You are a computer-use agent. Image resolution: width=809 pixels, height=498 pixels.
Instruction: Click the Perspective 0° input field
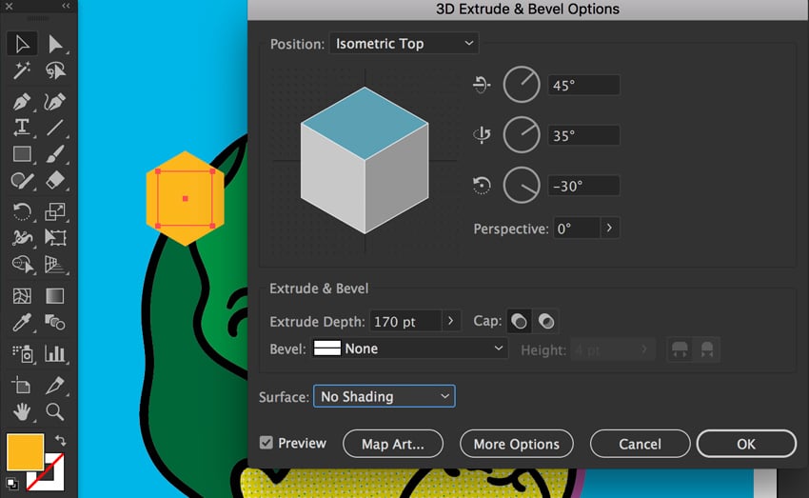(x=577, y=229)
